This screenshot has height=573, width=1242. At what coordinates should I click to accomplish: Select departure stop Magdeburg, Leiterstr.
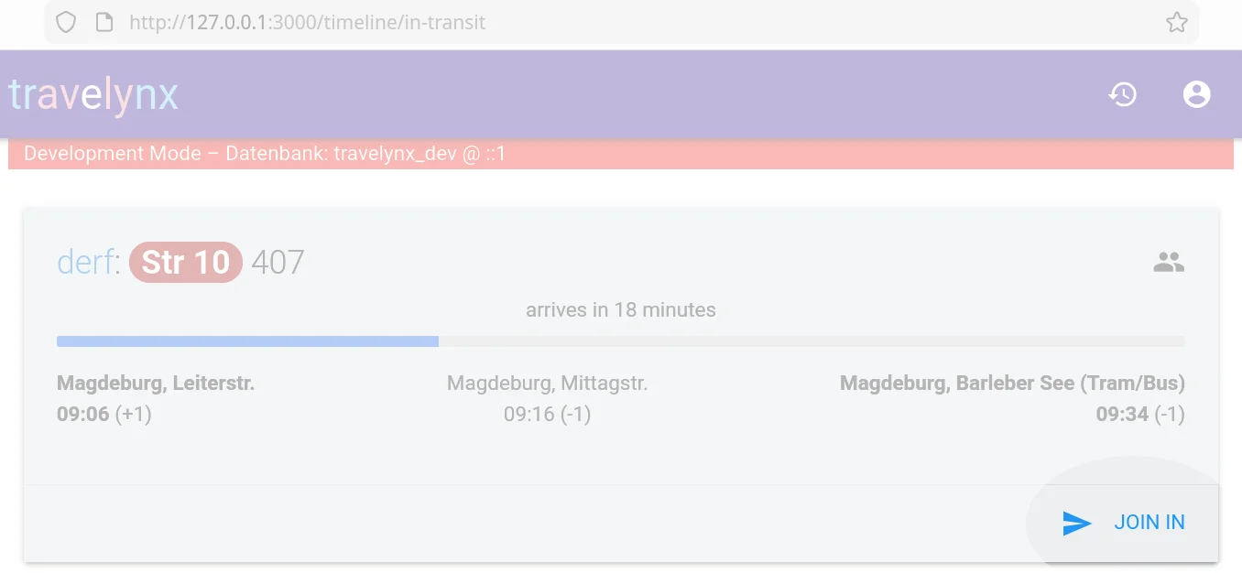click(156, 384)
